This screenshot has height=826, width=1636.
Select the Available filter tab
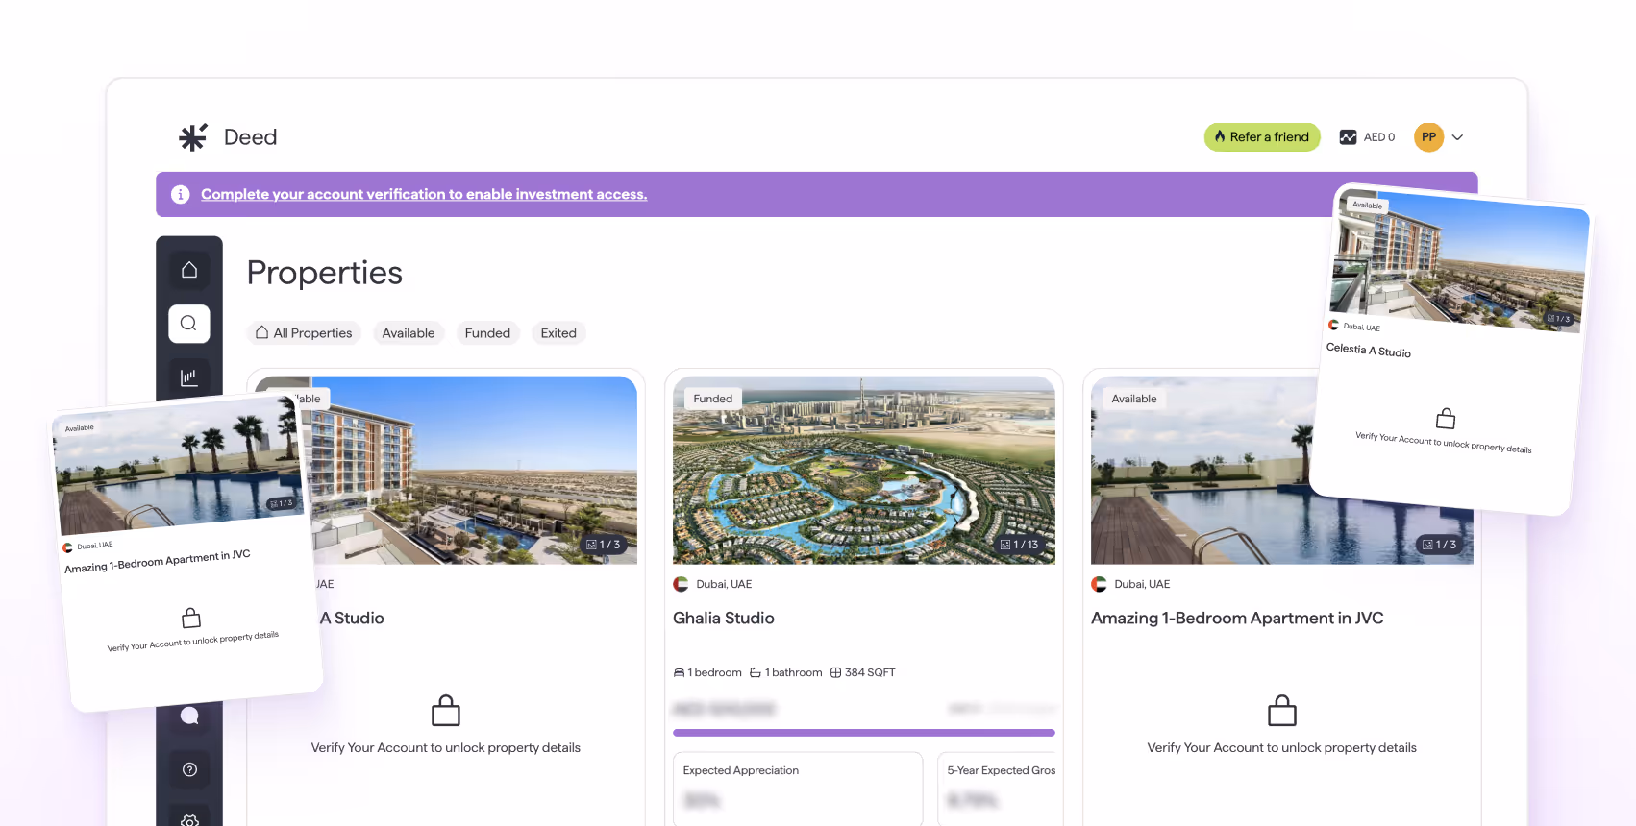(x=409, y=333)
